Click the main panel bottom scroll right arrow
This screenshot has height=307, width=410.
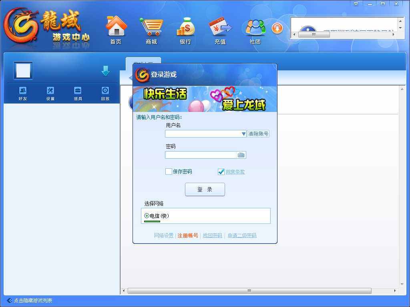pyautogui.click(x=395, y=291)
